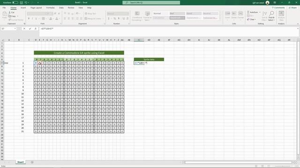
Task: Open the AutoSum dropdown arrow
Action: [x=260, y=12]
